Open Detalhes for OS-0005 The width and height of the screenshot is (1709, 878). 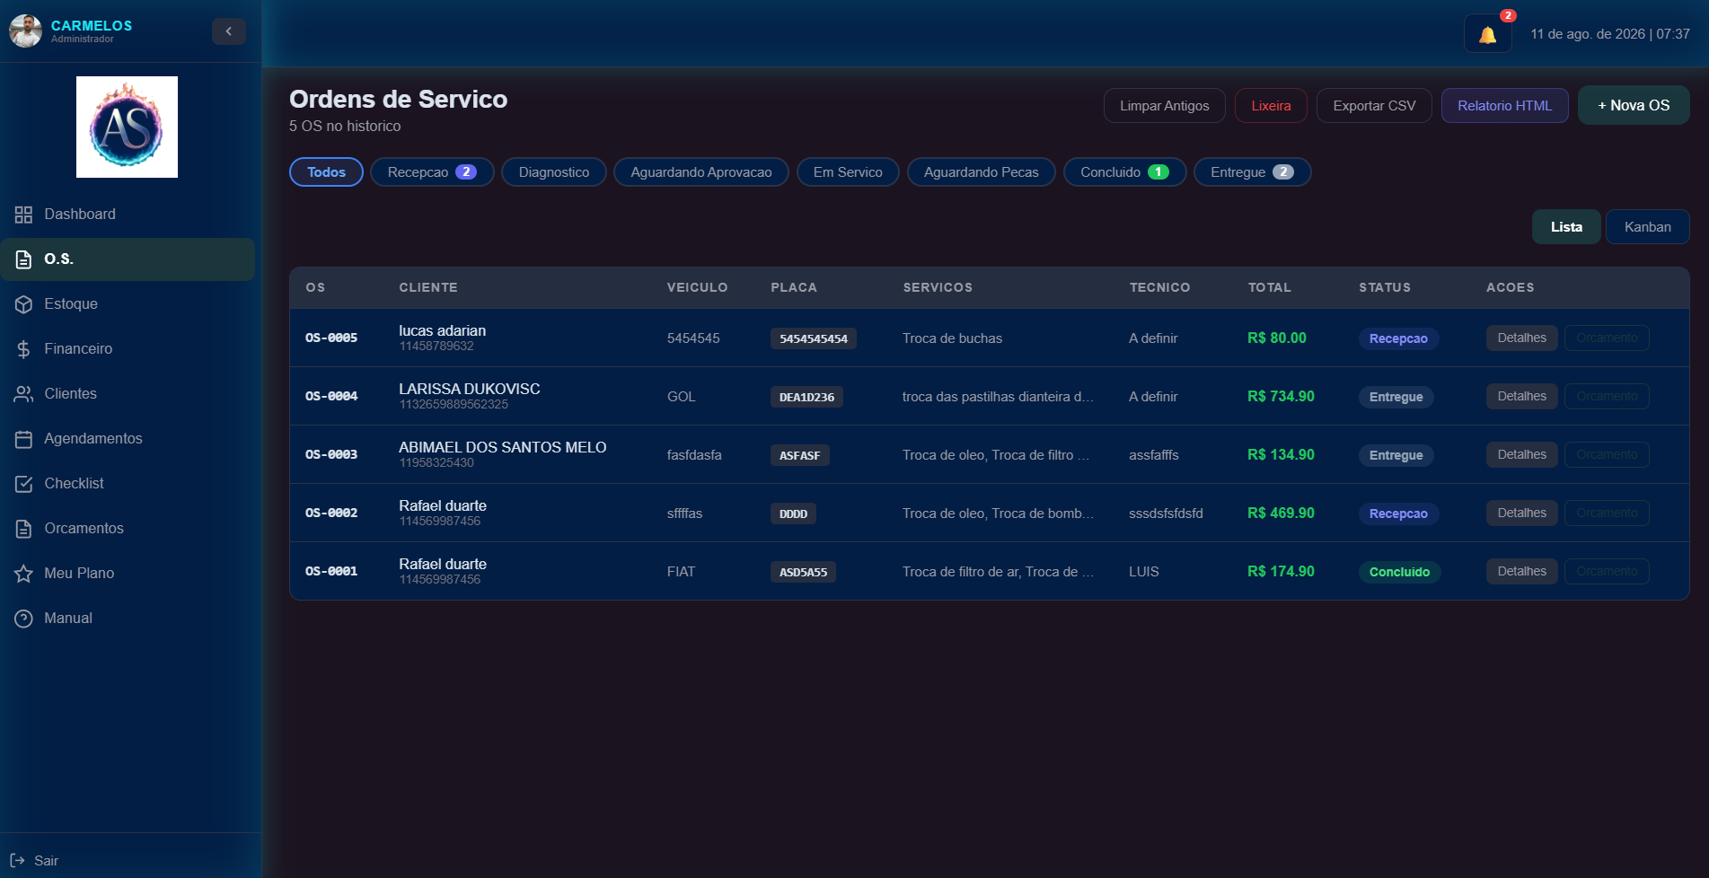[x=1521, y=338]
